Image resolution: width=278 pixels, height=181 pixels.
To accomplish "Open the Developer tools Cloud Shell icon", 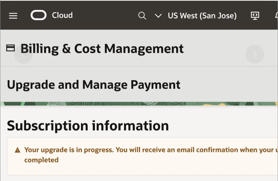I will pos(255,16).
